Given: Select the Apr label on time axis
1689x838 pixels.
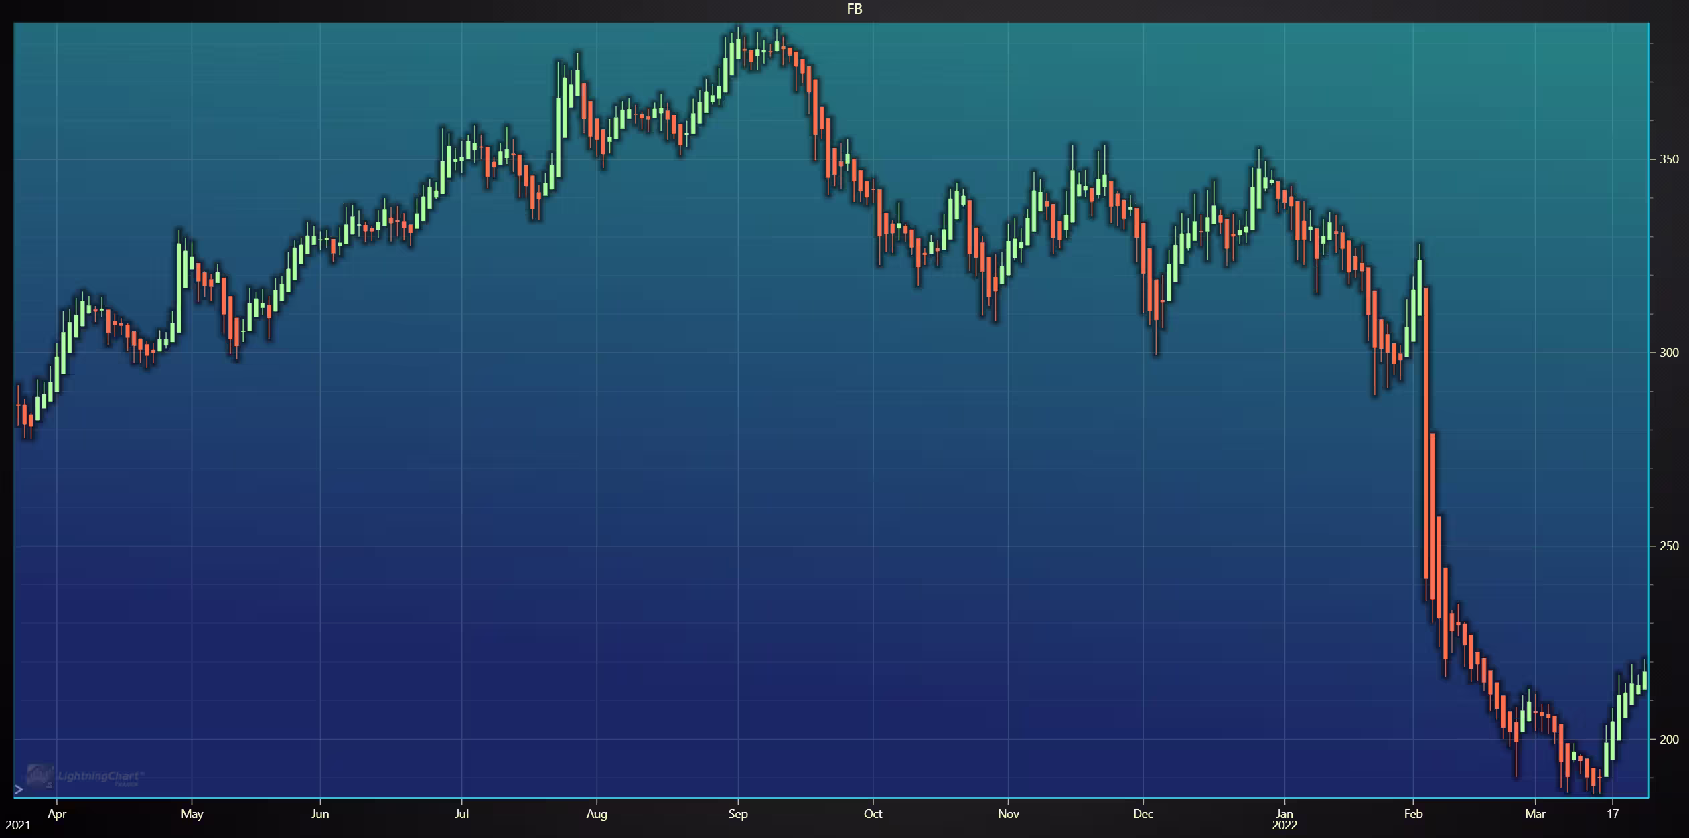Looking at the screenshot, I should coord(57,814).
